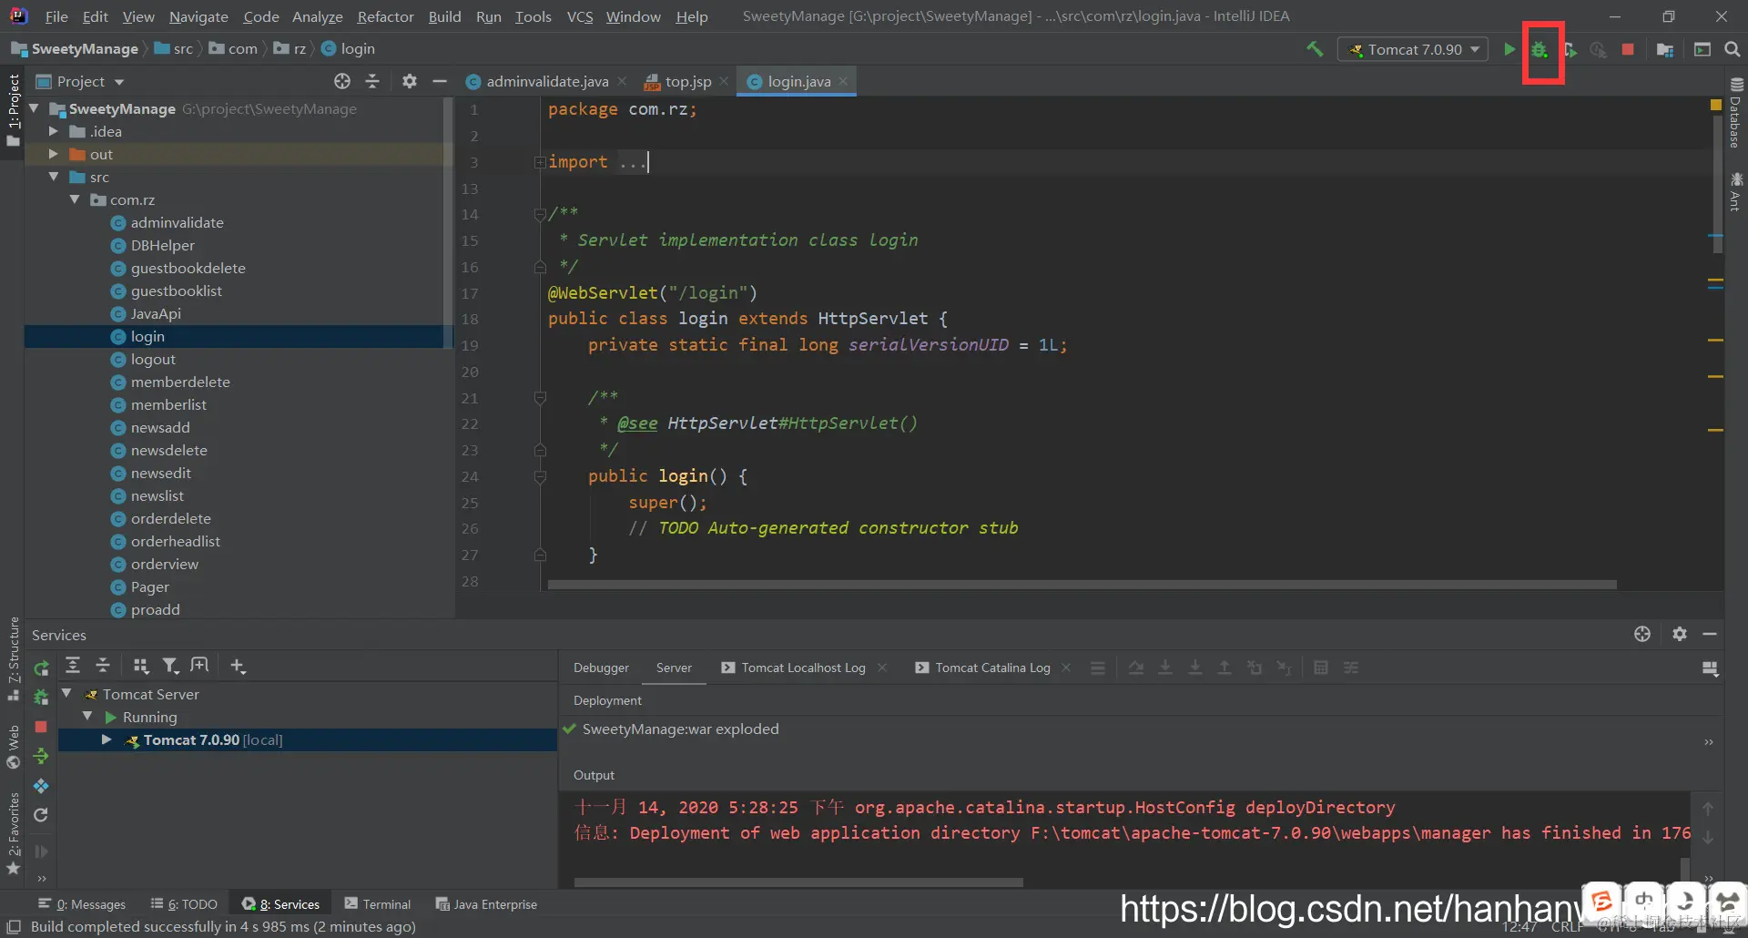Hide the Project tool window
The height and width of the screenshot is (938, 1748).
click(x=440, y=81)
